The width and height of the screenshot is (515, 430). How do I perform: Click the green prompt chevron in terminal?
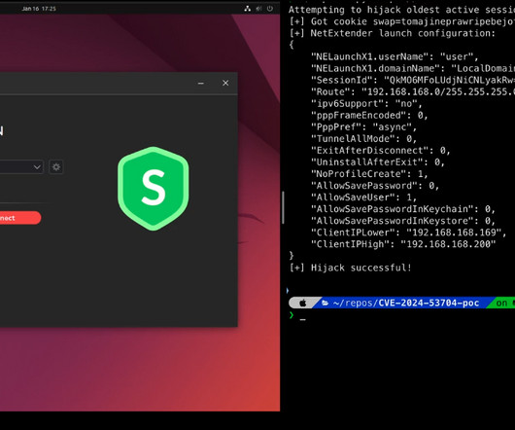292,315
